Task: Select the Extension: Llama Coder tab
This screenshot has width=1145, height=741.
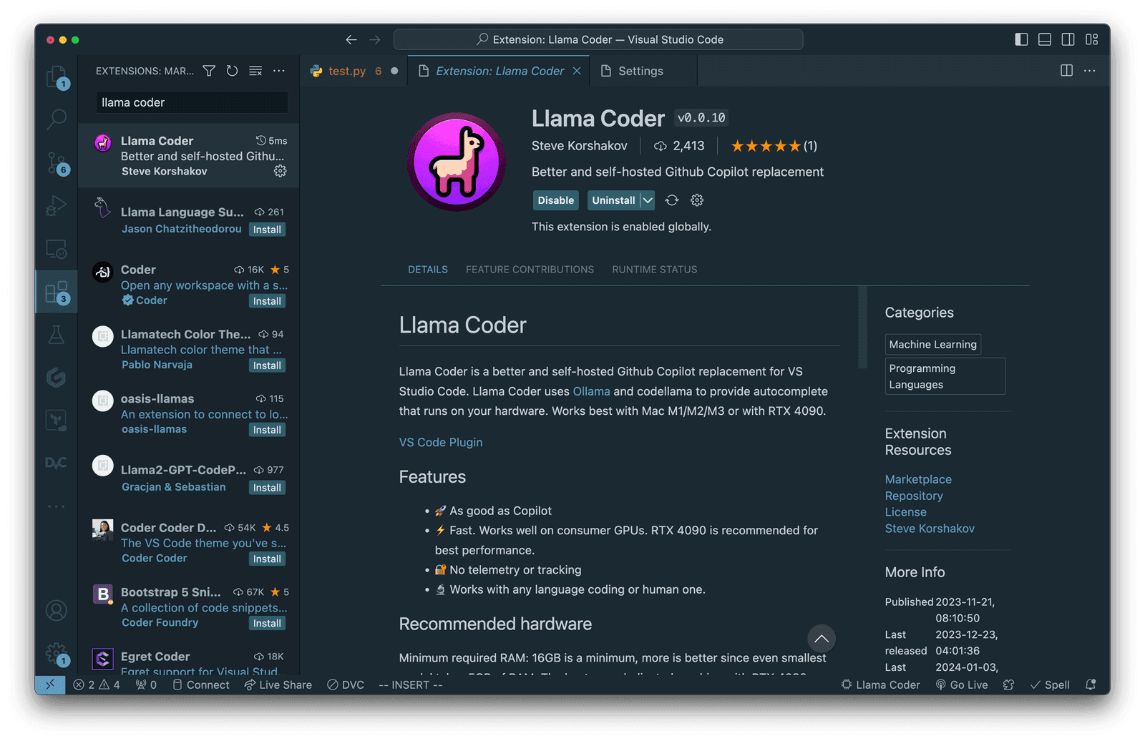Action: (500, 71)
